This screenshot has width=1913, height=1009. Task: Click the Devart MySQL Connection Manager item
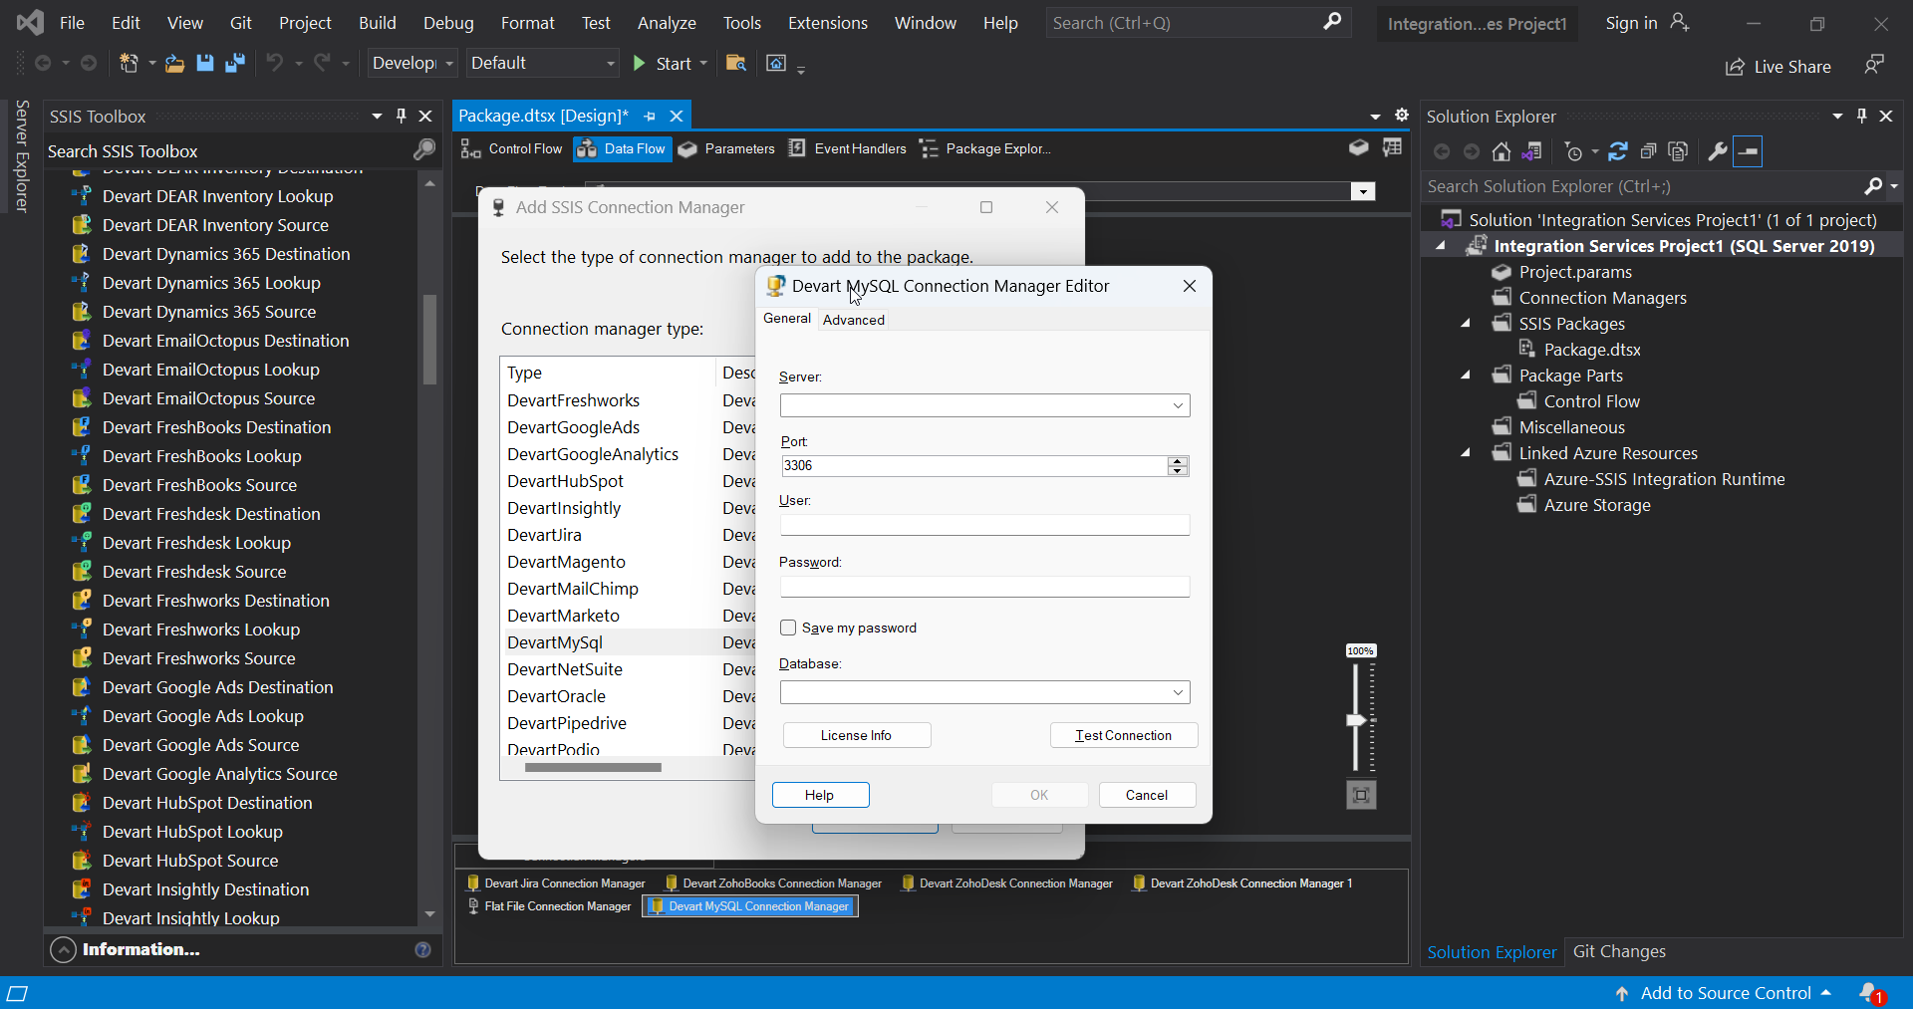pyautogui.click(x=750, y=906)
